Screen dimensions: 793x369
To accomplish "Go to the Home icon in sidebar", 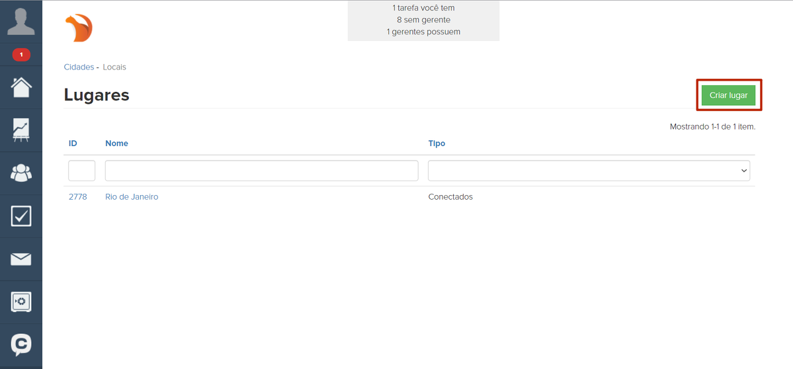I will (21, 87).
